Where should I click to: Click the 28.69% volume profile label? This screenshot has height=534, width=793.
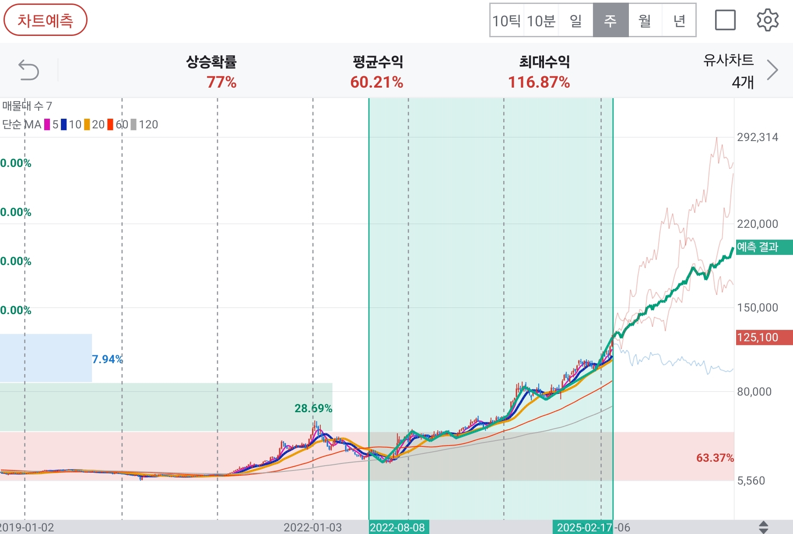[313, 408]
